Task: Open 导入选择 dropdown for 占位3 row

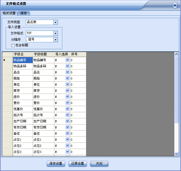Action: [x=67, y=152]
